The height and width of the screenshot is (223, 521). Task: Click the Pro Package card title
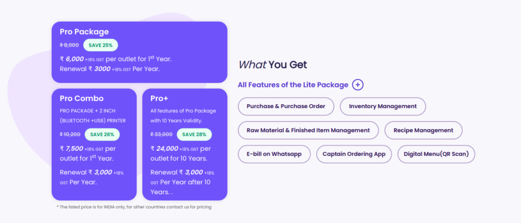84,31
